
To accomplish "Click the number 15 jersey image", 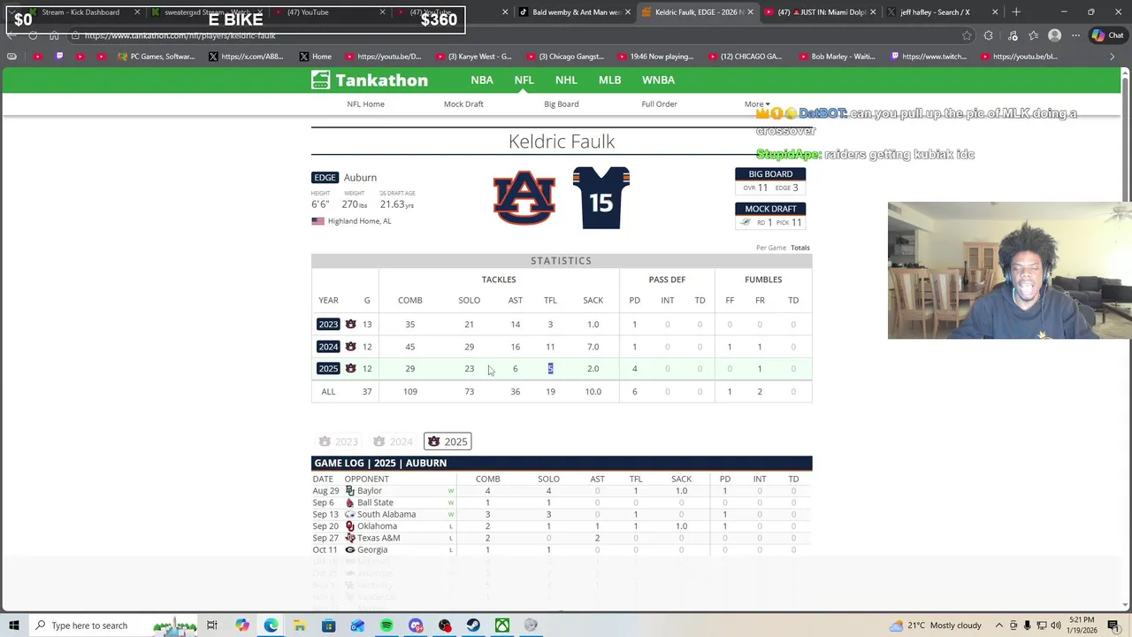I will 600,198.
